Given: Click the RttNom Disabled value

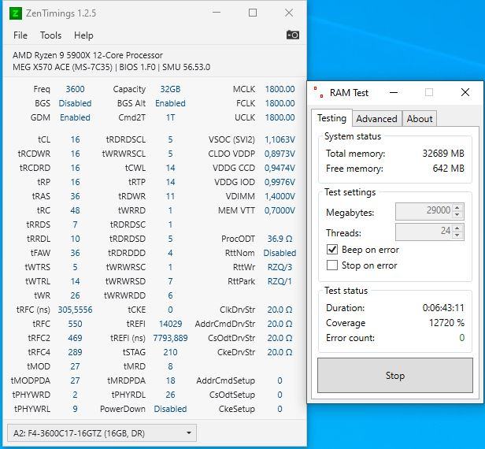Looking at the screenshot, I should pyautogui.click(x=280, y=253).
